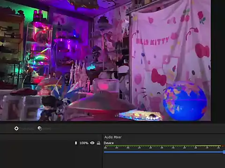Click the volume slider handle at far right

(224, 152)
